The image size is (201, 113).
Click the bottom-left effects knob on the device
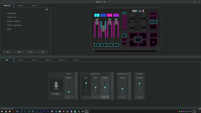(x=133, y=26)
